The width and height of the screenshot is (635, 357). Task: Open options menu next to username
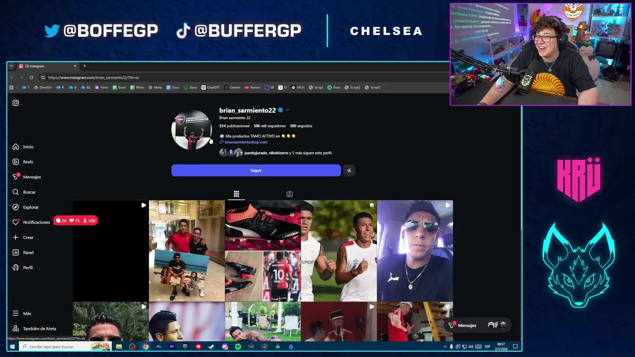click(x=287, y=110)
